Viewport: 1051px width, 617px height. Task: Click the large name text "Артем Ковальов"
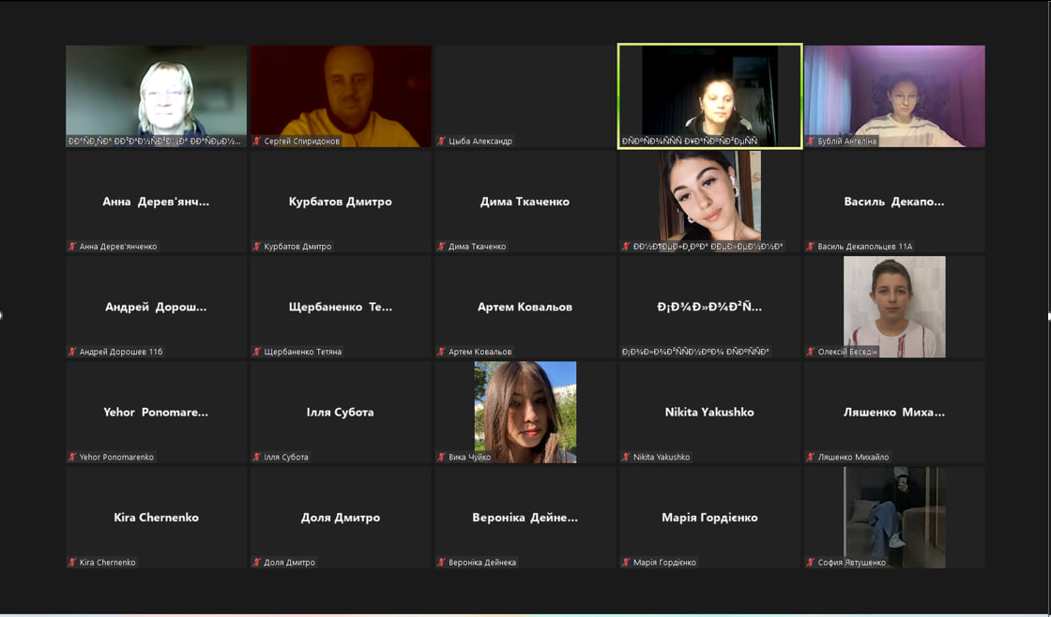[525, 307]
